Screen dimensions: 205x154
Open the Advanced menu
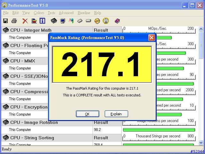(x=66, y=13)
